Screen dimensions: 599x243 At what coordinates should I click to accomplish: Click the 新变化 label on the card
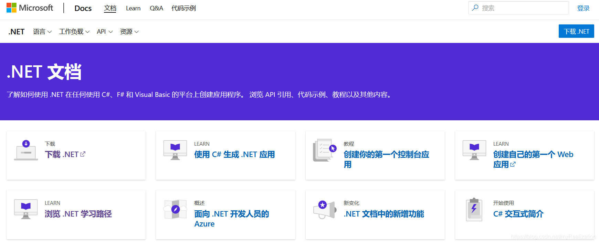pyautogui.click(x=351, y=203)
